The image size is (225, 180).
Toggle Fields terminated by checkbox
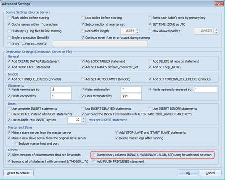tap(9, 90)
